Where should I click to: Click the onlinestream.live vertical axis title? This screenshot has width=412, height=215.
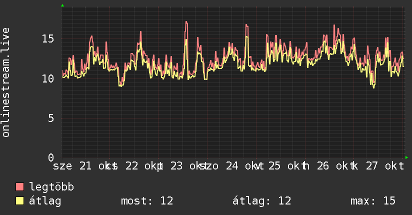[x=5, y=82]
